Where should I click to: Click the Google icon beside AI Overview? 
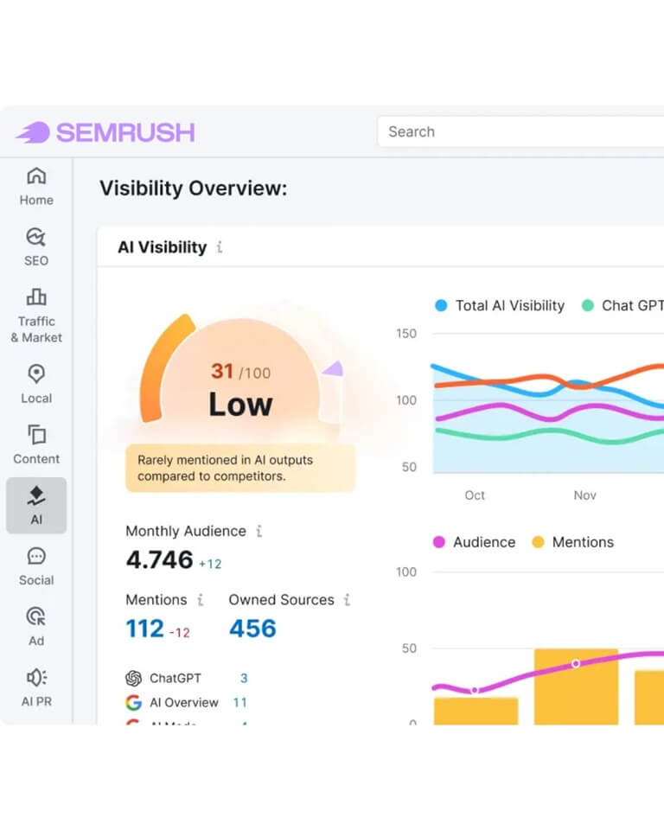133,702
